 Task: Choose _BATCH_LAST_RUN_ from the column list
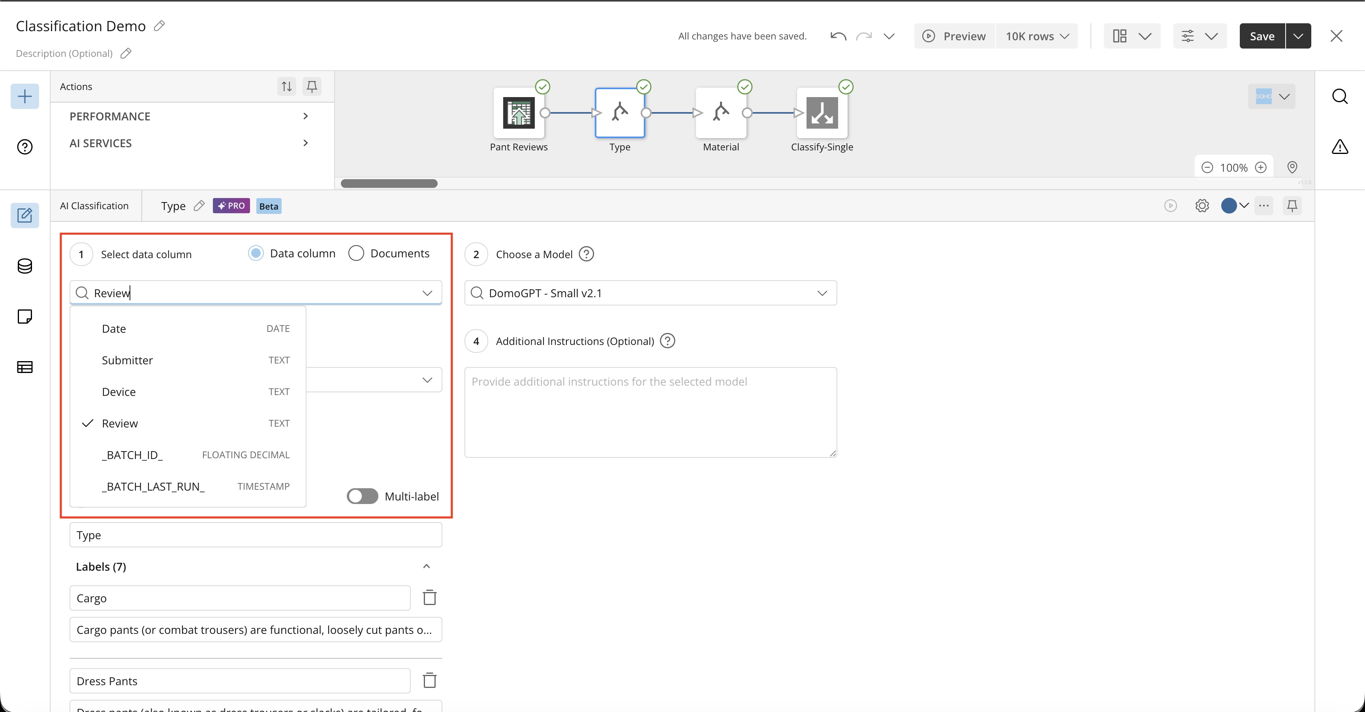coord(188,487)
